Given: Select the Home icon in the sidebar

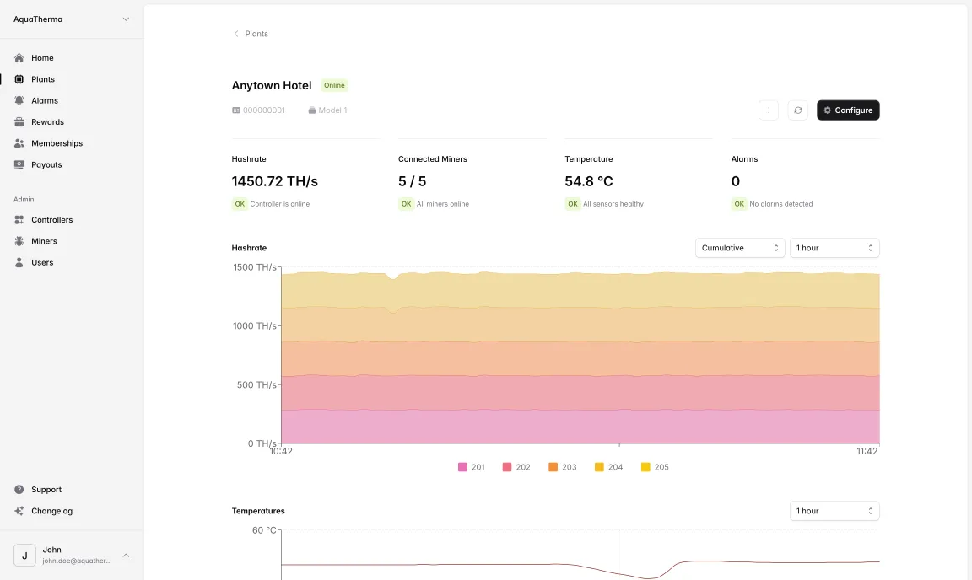Looking at the screenshot, I should 18,57.
